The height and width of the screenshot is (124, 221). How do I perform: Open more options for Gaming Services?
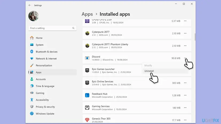click(185, 108)
